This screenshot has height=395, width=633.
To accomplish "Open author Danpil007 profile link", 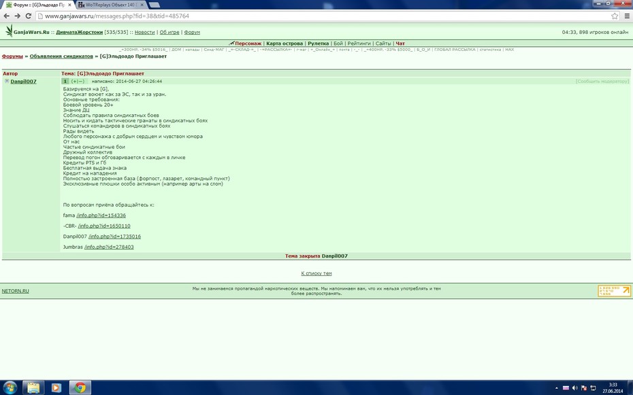I will tap(23, 82).
